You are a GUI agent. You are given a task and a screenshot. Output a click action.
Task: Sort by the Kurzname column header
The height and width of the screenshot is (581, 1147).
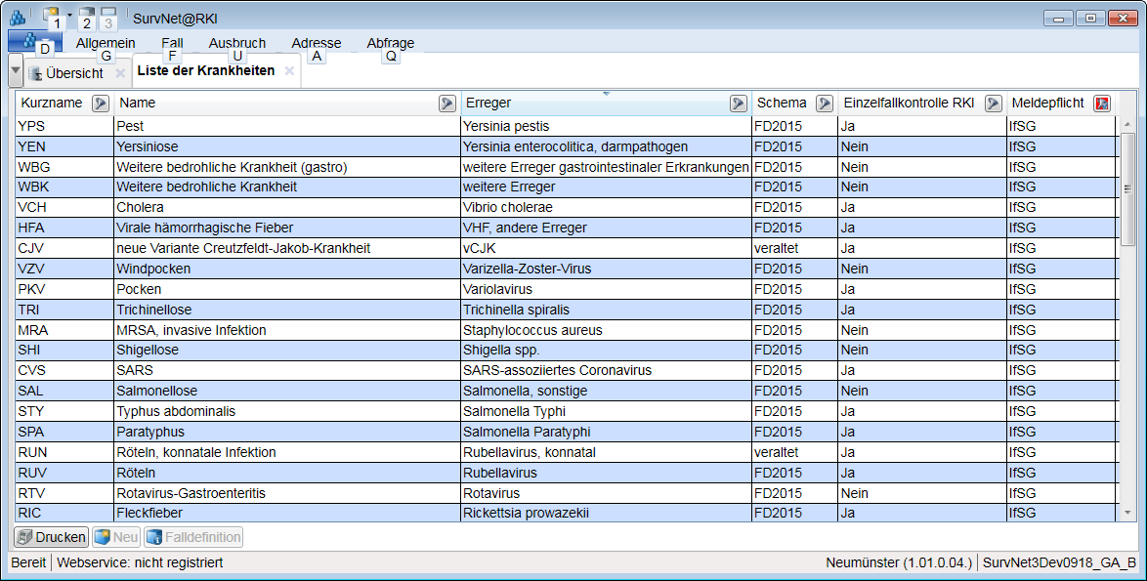[51, 104]
